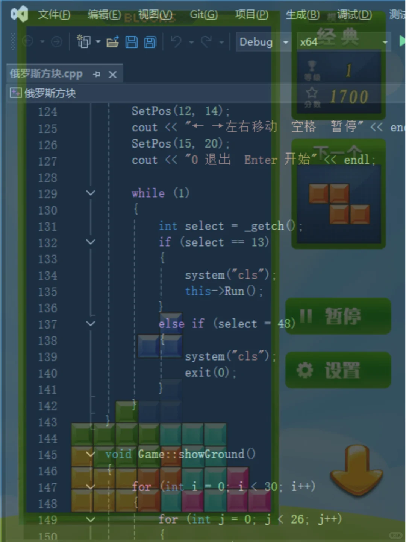Collapse the while (1) block on line 129
This screenshot has height=542, width=406.
[x=91, y=193]
